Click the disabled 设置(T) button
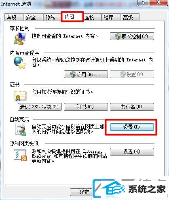The image size is (169, 200). point(132,74)
